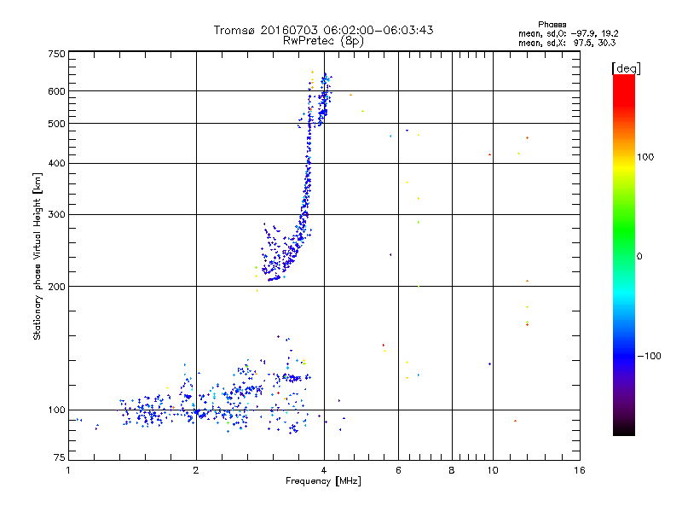The image size is (682, 512).
Task: Click the y-axis tick label '600'
Action: pyautogui.click(x=56, y=91)
